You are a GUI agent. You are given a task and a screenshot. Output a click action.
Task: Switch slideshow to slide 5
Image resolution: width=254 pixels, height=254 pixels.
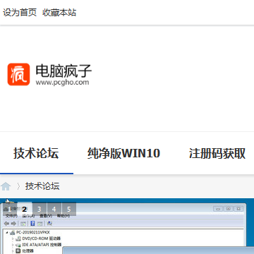[x=69, y=209]
